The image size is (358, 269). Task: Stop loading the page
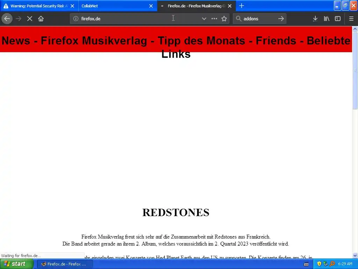(30, 19)
